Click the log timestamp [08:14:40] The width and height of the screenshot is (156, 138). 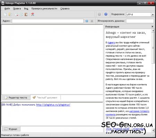click(7, 105)
